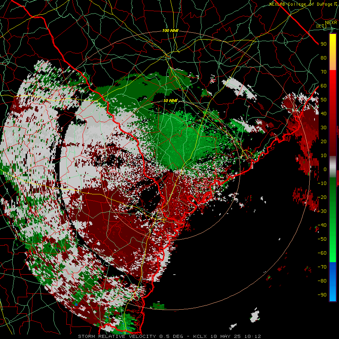Click the 40 value on the velocity scale
Image resolution: width=339 pixels, height=339 pixels.
324,113
